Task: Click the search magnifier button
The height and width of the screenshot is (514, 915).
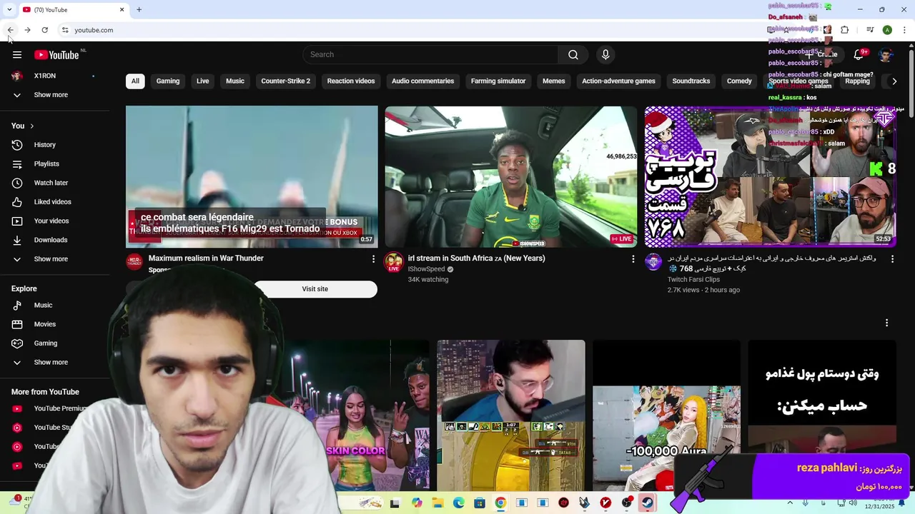Action: pos(573,55)
